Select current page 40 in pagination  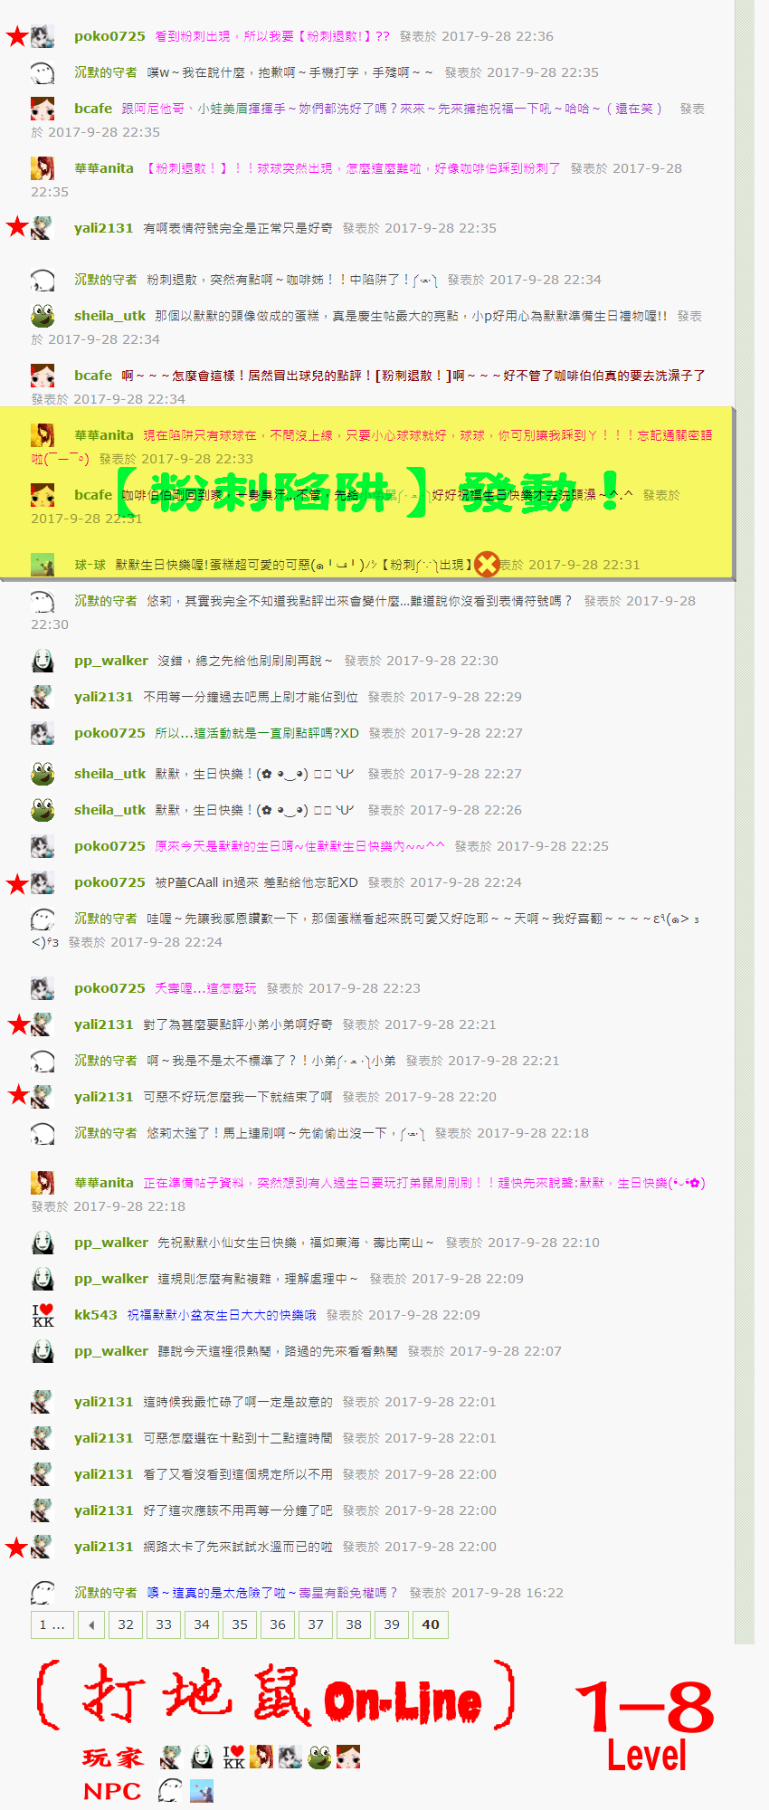click(431, 1624)
